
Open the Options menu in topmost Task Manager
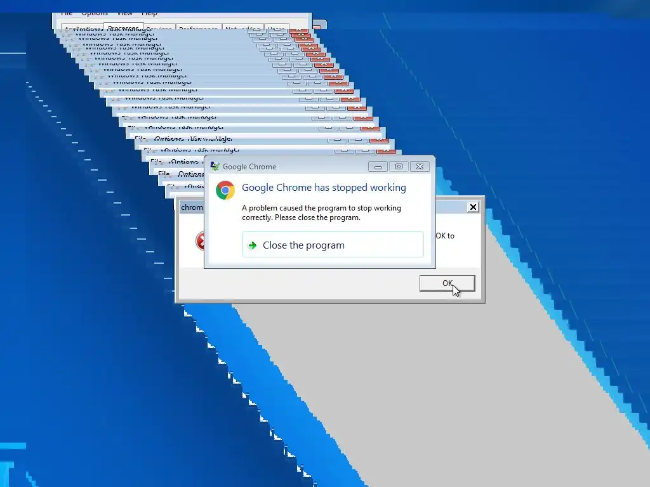point(95,13)
